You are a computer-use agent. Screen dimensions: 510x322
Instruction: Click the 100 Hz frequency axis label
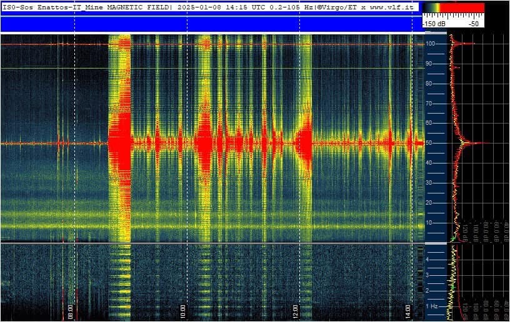click(431, 44)
